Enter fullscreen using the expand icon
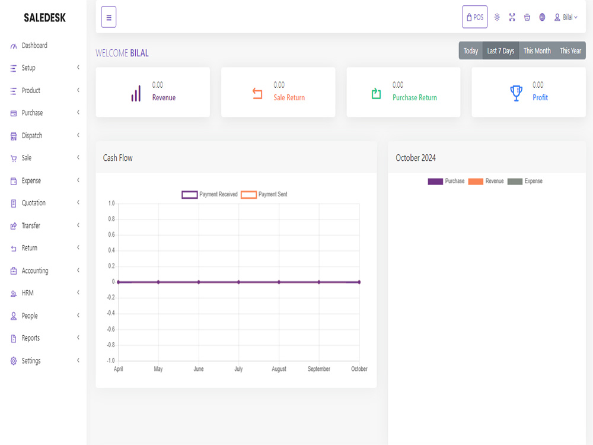593x445 pixels. [x=512, y=17]
